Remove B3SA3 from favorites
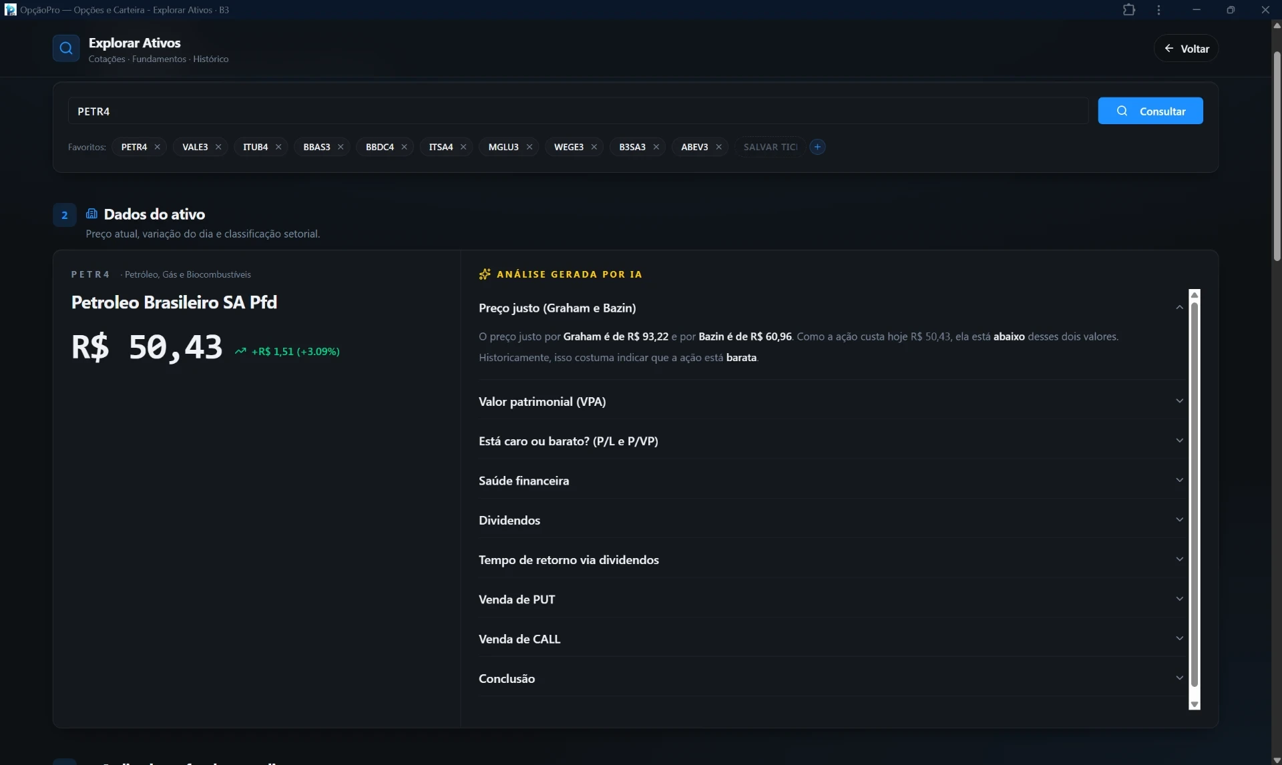 point(656,147)
